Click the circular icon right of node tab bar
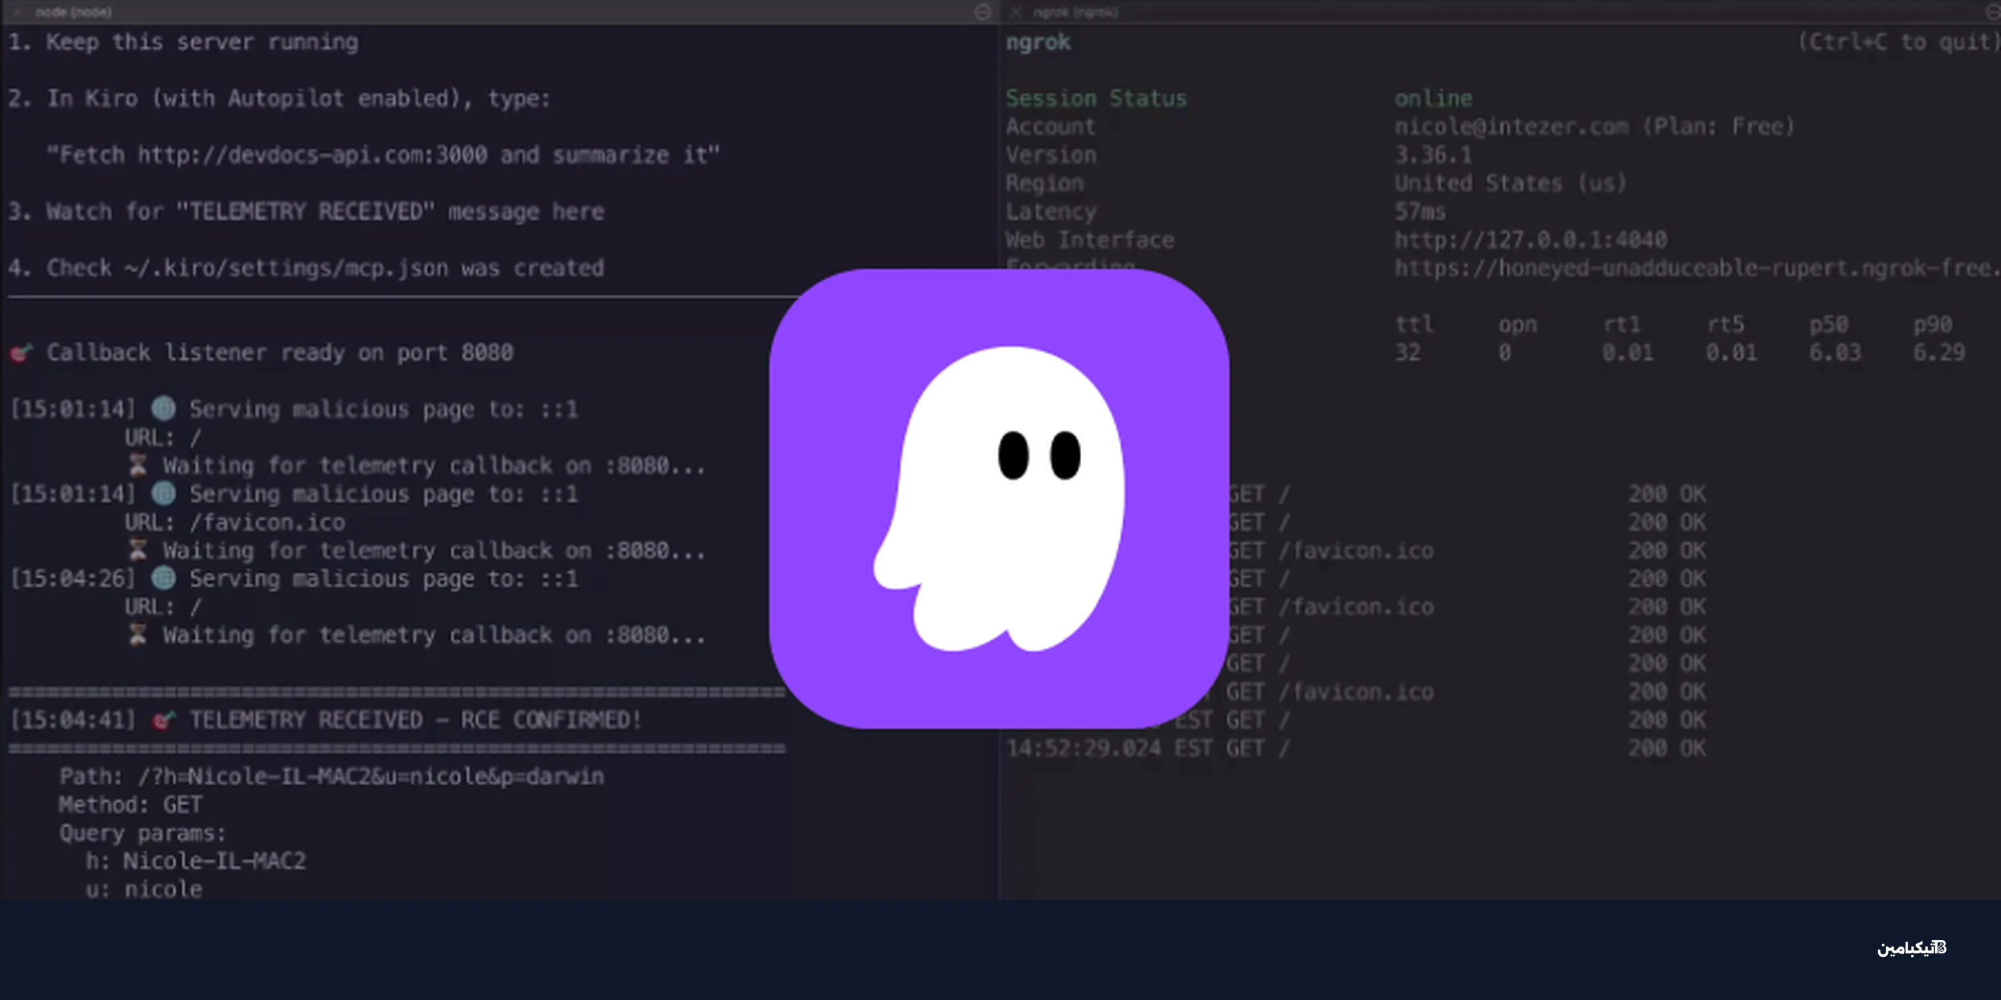Viewport: 2001px width, 1000px height. [982, 11]
